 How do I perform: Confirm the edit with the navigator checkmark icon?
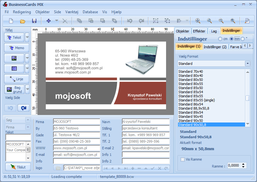point(152,168)
